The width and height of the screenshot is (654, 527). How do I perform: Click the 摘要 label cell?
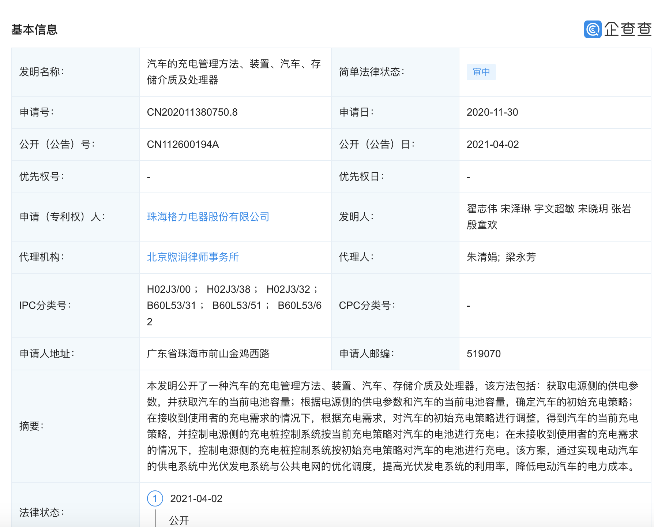click(x=75, y=426)
